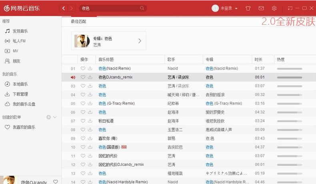
Task: Sort by 专辑 column header
Action: click(x=228, y=59)
